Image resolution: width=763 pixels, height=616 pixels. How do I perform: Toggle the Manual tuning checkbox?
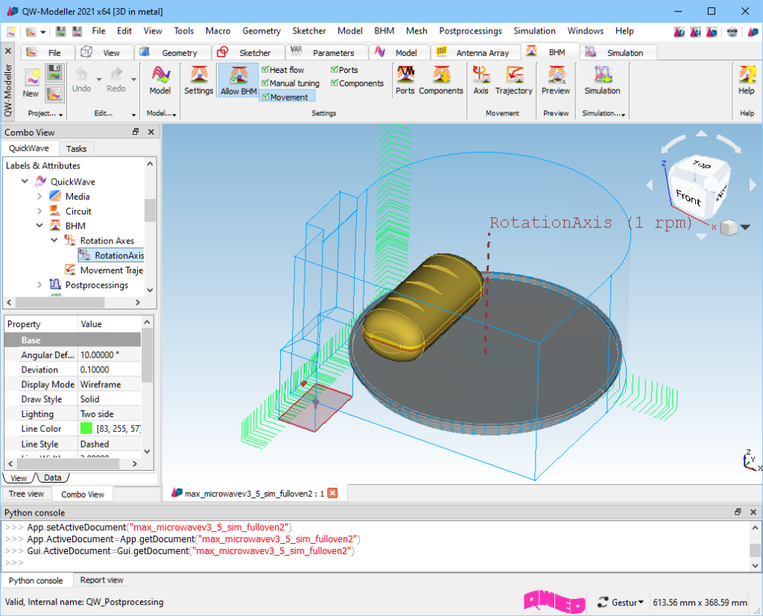pyautogui.click(x=265, y=83)
